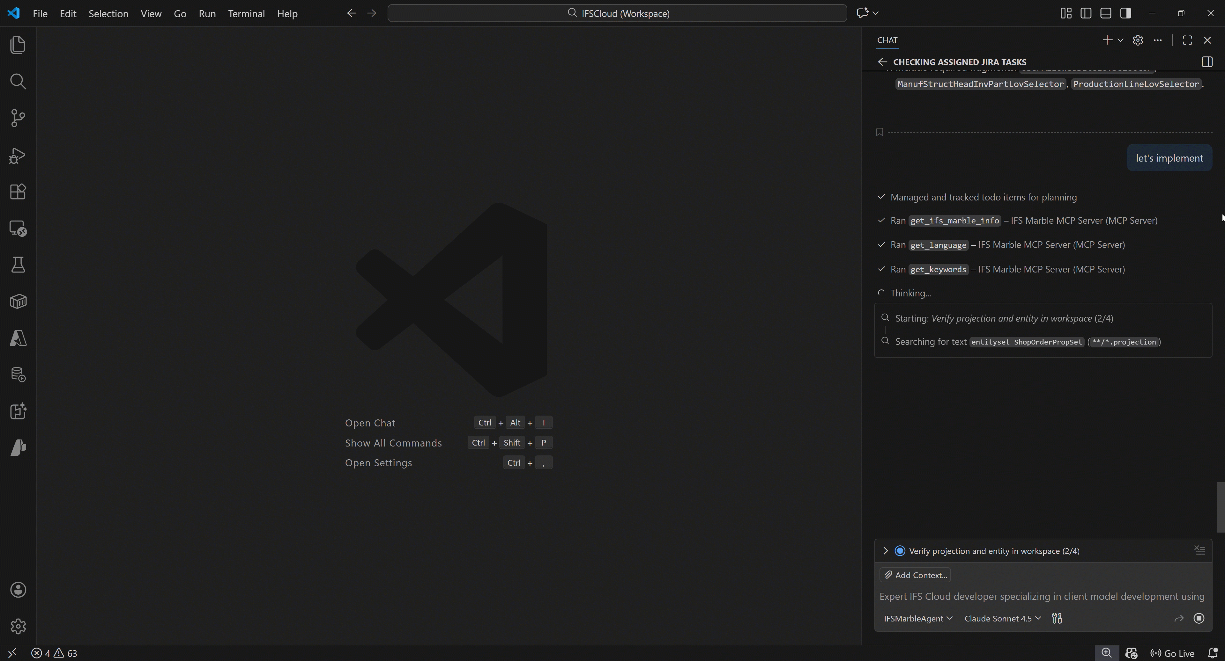This screenshot has width=1225, height=661.
Task: Click the Copilot status bar icon
Action: pyautogui.click(x=1131, y=653)
